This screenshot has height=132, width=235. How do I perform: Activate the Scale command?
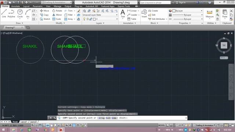coord(57,19)
